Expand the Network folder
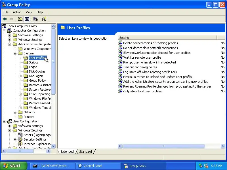The image size is (227, 170). pos(15,112)
